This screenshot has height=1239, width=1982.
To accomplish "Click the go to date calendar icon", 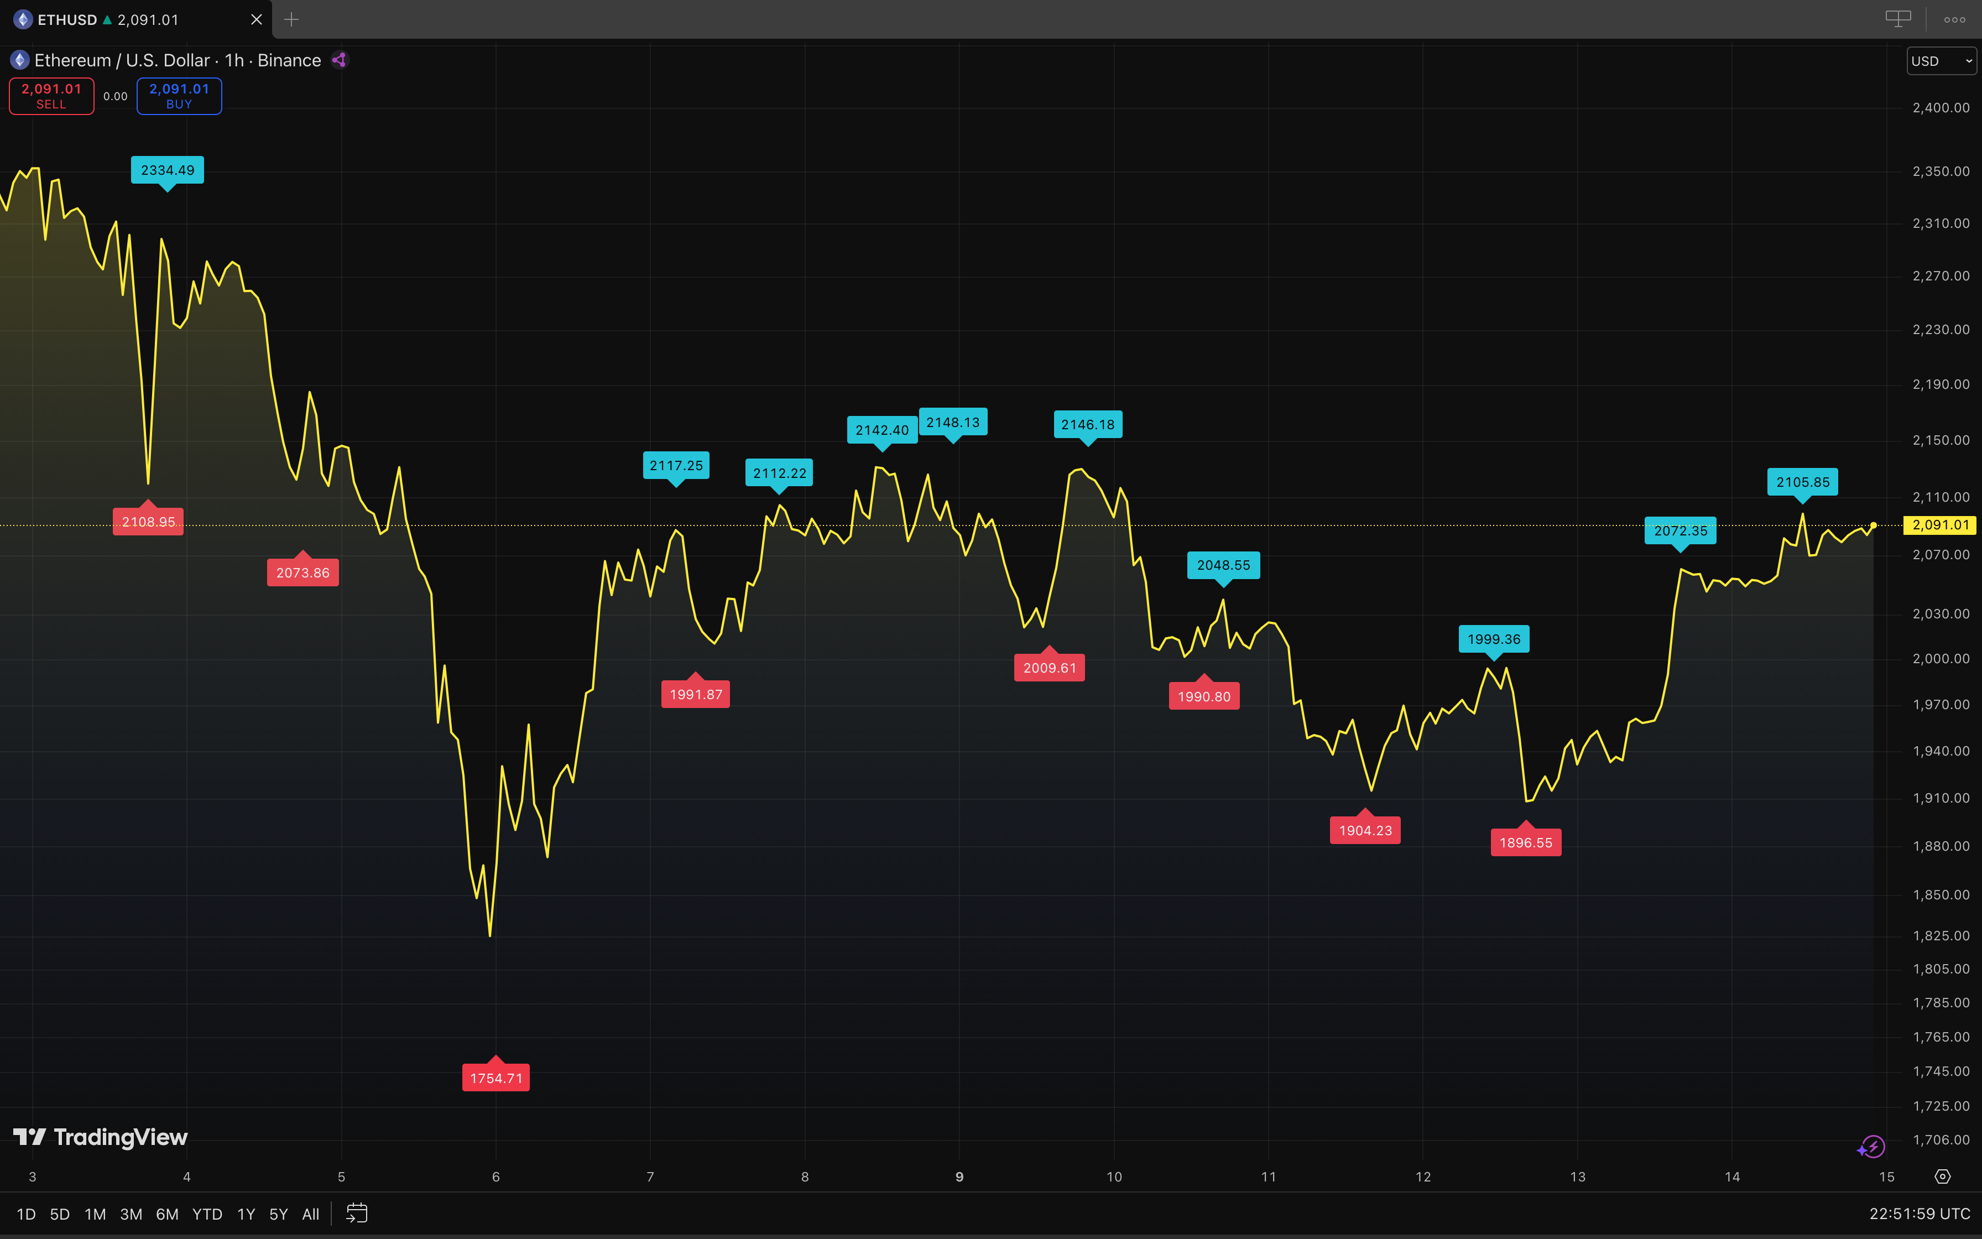I will 357,1213.
